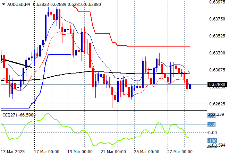Select the horizontal blue stepped line segment
The width and height of the screenshot is (229, 156).
pyautogui.click(x=59, y=54)
